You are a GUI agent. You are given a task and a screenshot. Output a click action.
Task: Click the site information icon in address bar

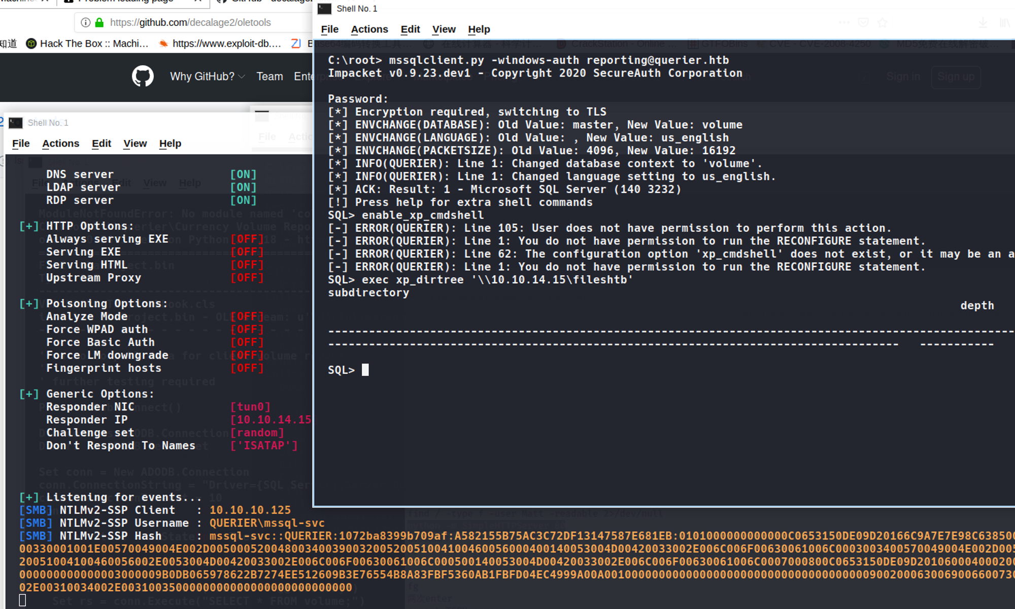85,22
